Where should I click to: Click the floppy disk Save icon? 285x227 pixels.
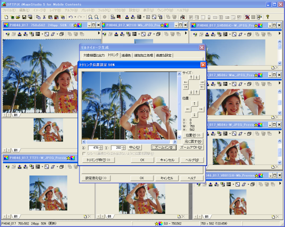[x=24, y=17]
